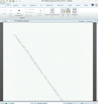Click the 85% zoom value
The image size is (98, 104).
[82, 103]
